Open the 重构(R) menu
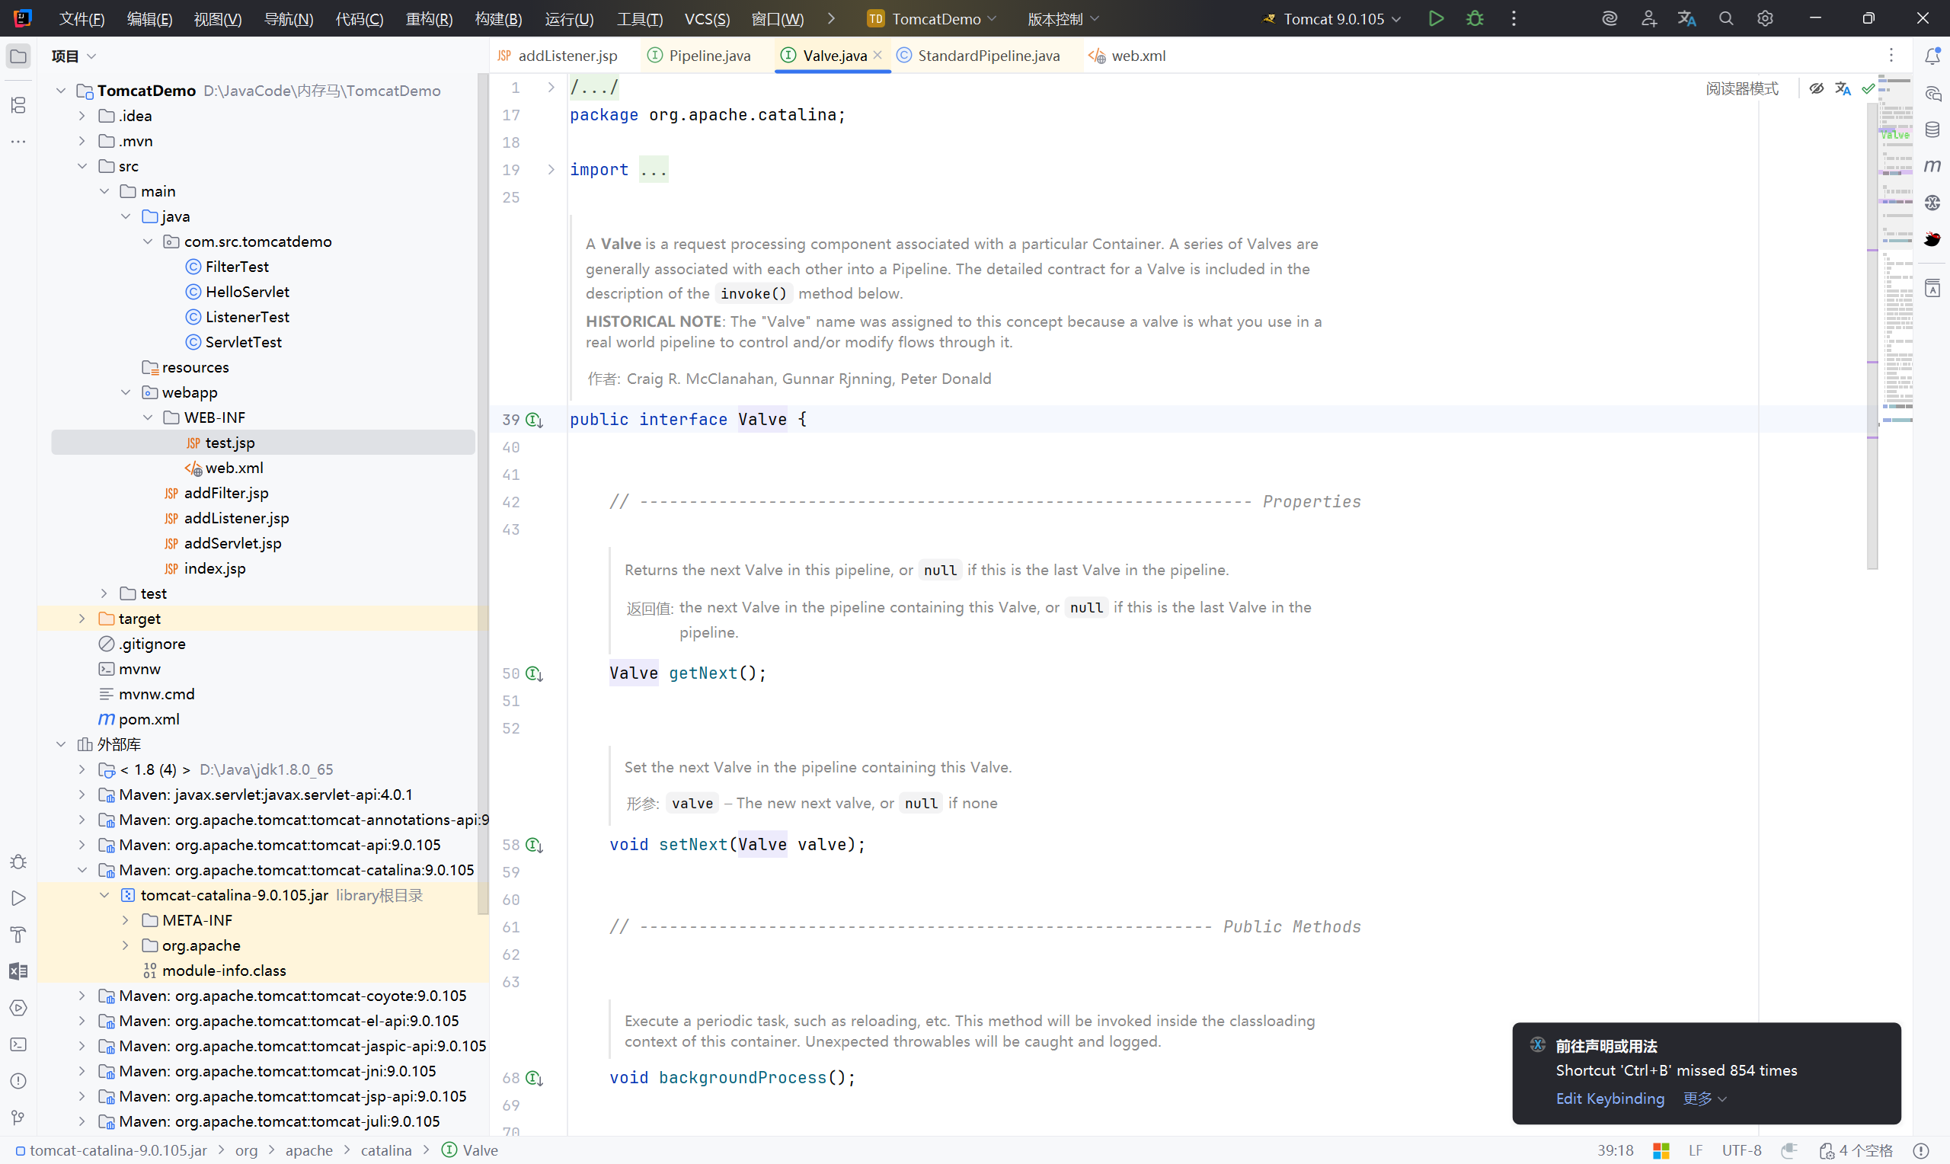This screenshot has width=1950, height=1164. coord(429,19)
